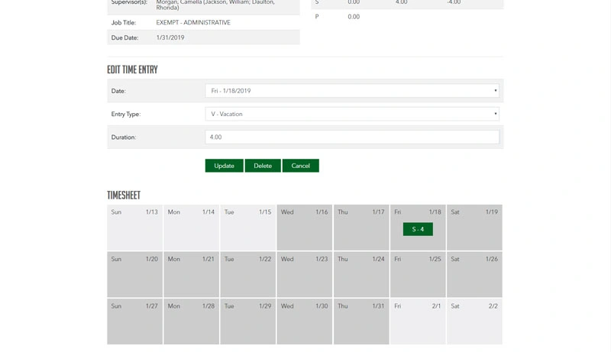Choose the Wed 1/23 day cell
This screenshot has height=352, width=611.
pos(304,275)
